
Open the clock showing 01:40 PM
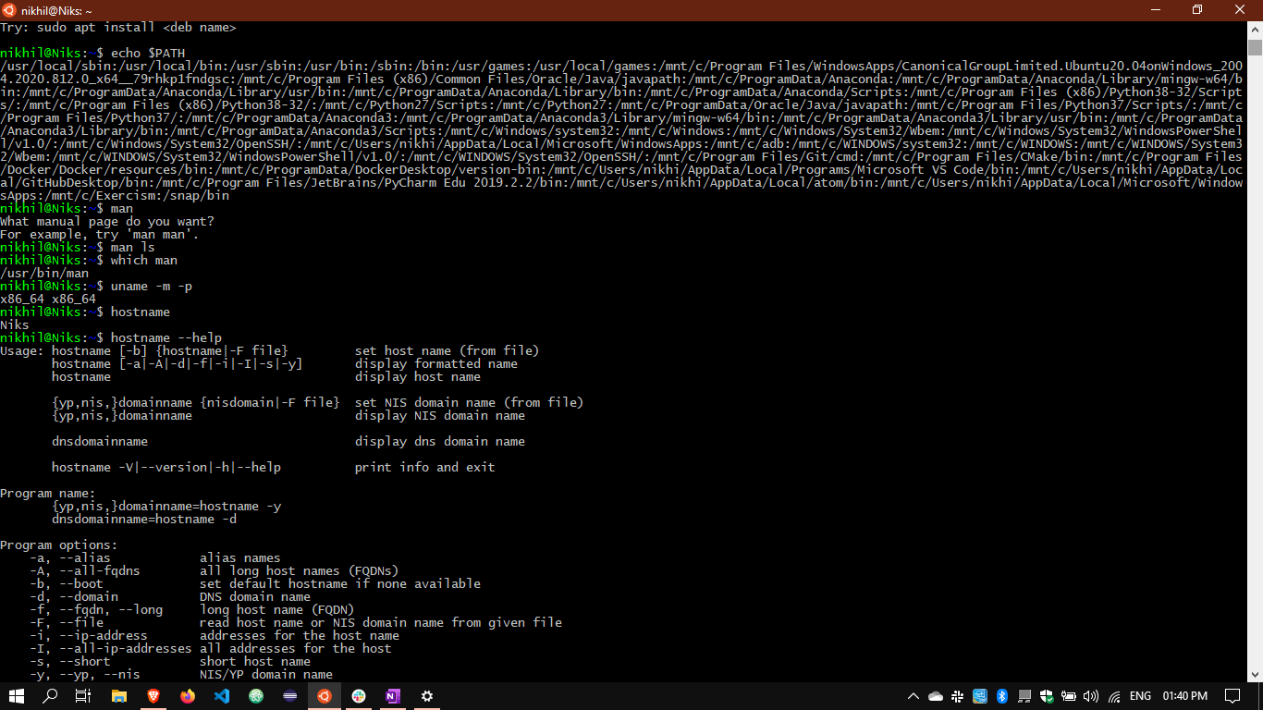(1185, 696)
